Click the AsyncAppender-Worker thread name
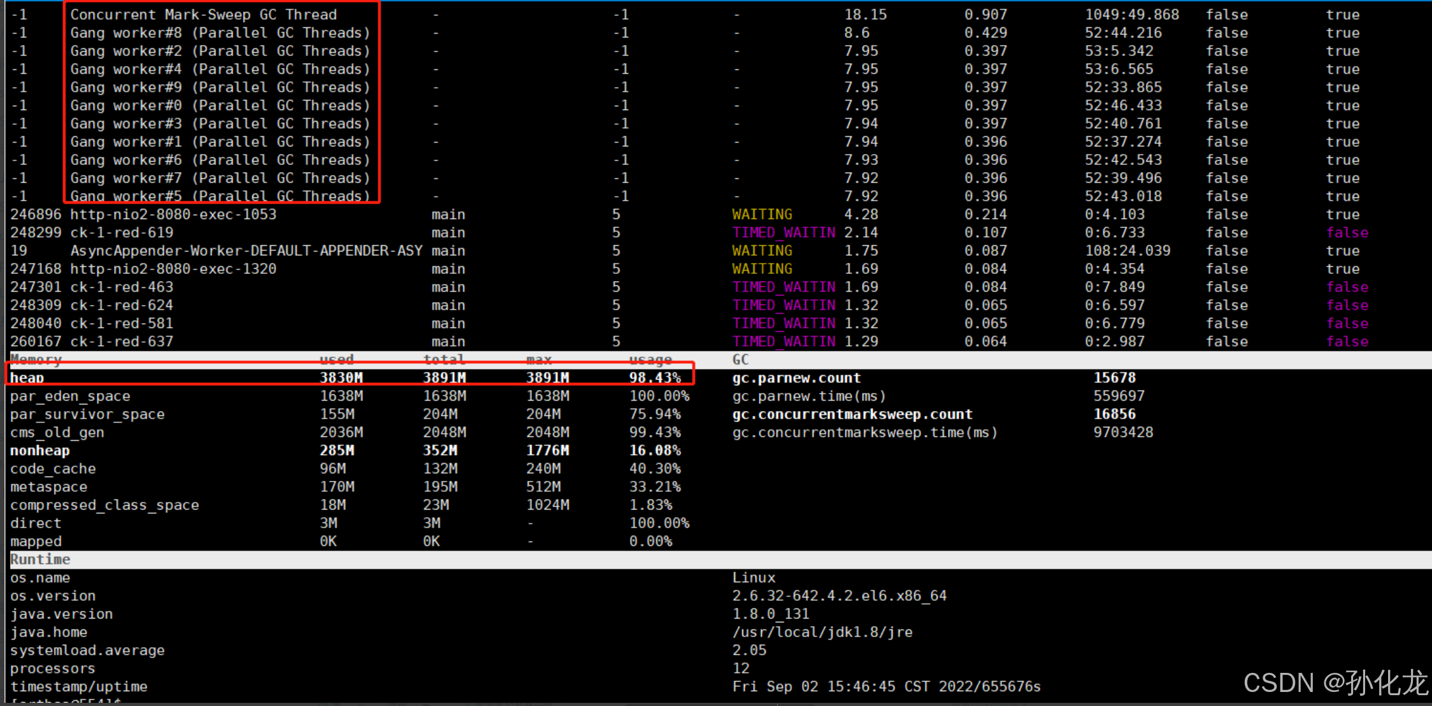Viewport: 1432px width, 706px height. click(246, 251)
